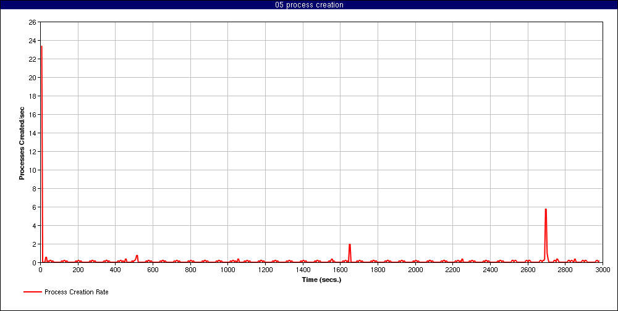Select the 12 y-axis tick label
Viewport: 618px width, 311px height.
tap(32, 152)
